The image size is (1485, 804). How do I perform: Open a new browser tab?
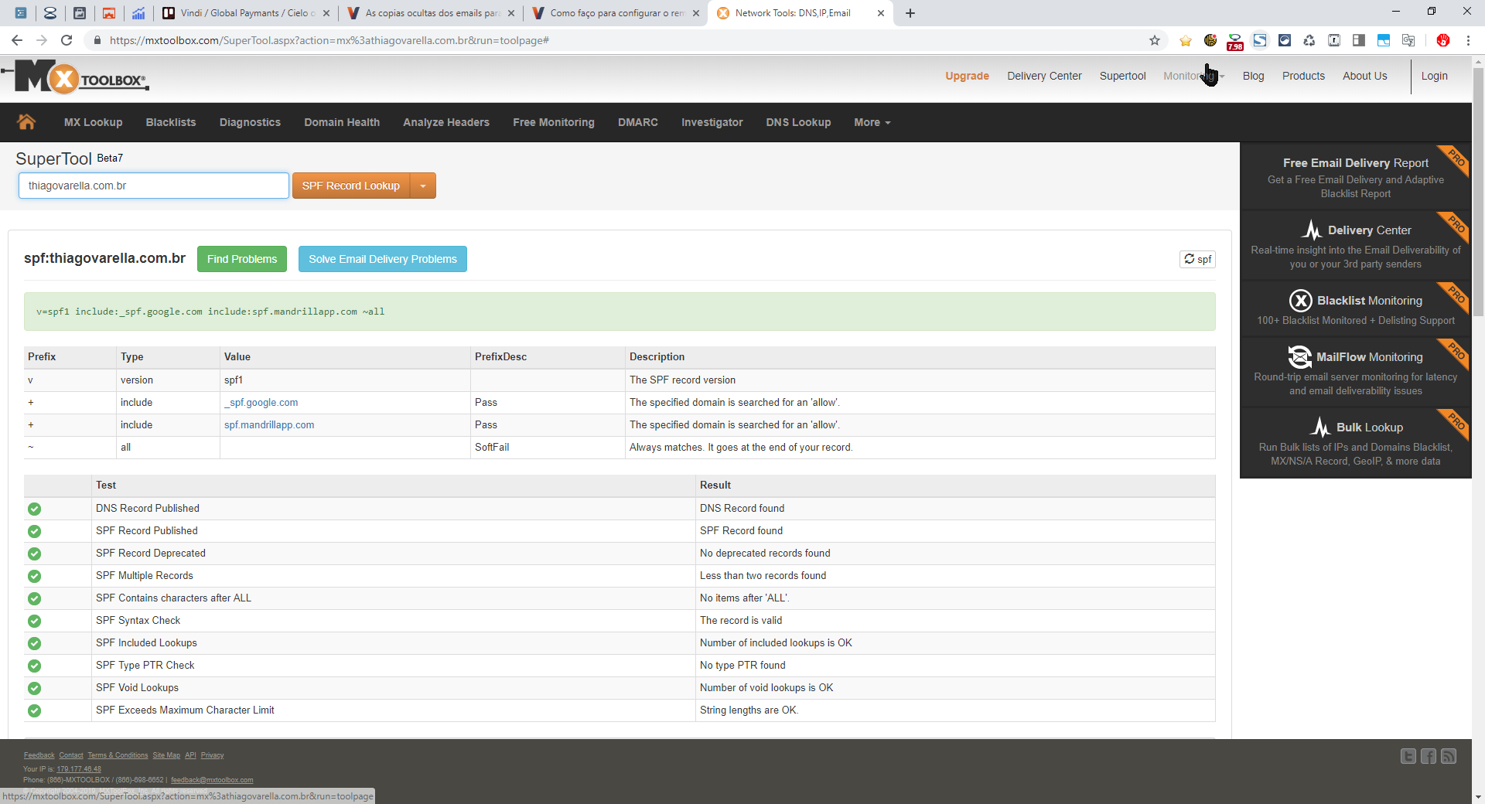coord(910,13)
